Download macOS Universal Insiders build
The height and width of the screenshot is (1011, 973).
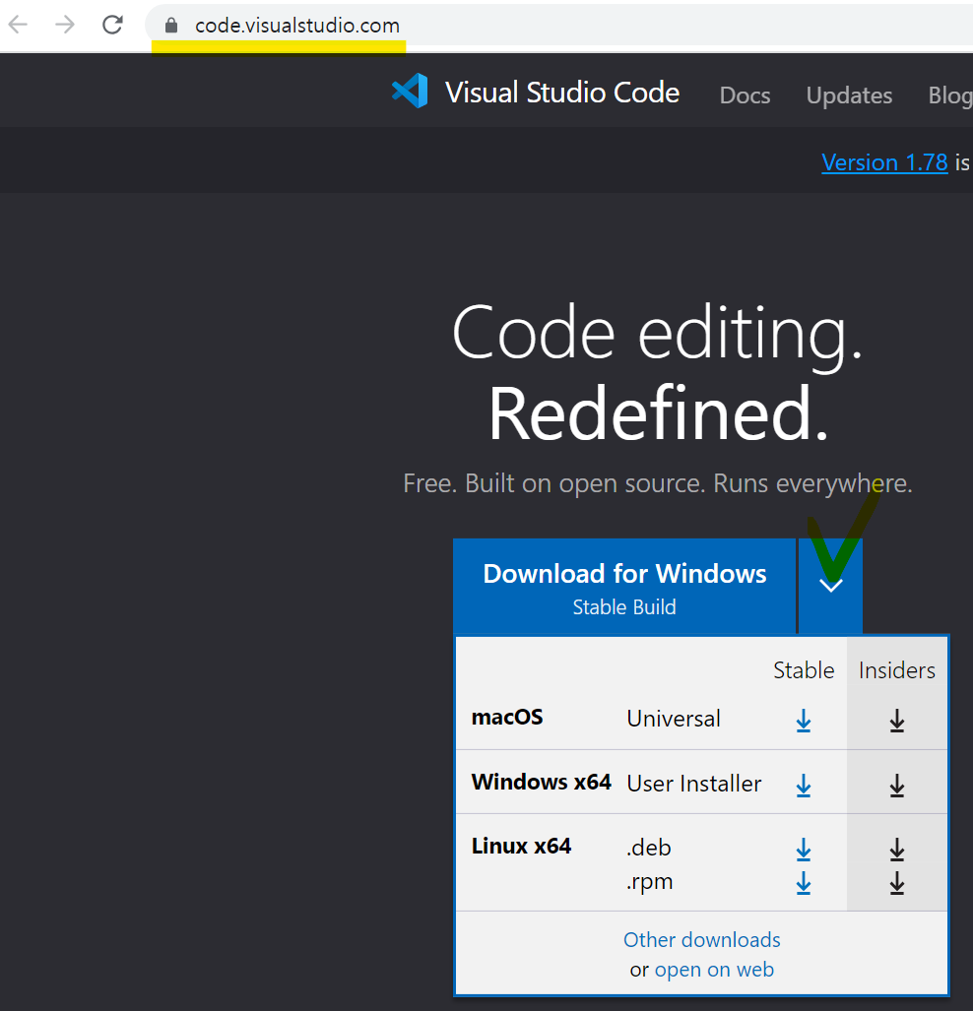[897, 721]
